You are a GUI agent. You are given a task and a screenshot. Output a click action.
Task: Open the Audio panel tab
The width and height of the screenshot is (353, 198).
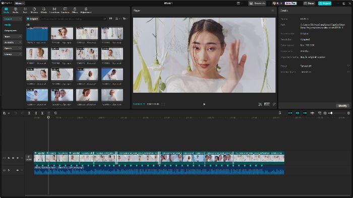pyautogui.click(x=16, y=10)
